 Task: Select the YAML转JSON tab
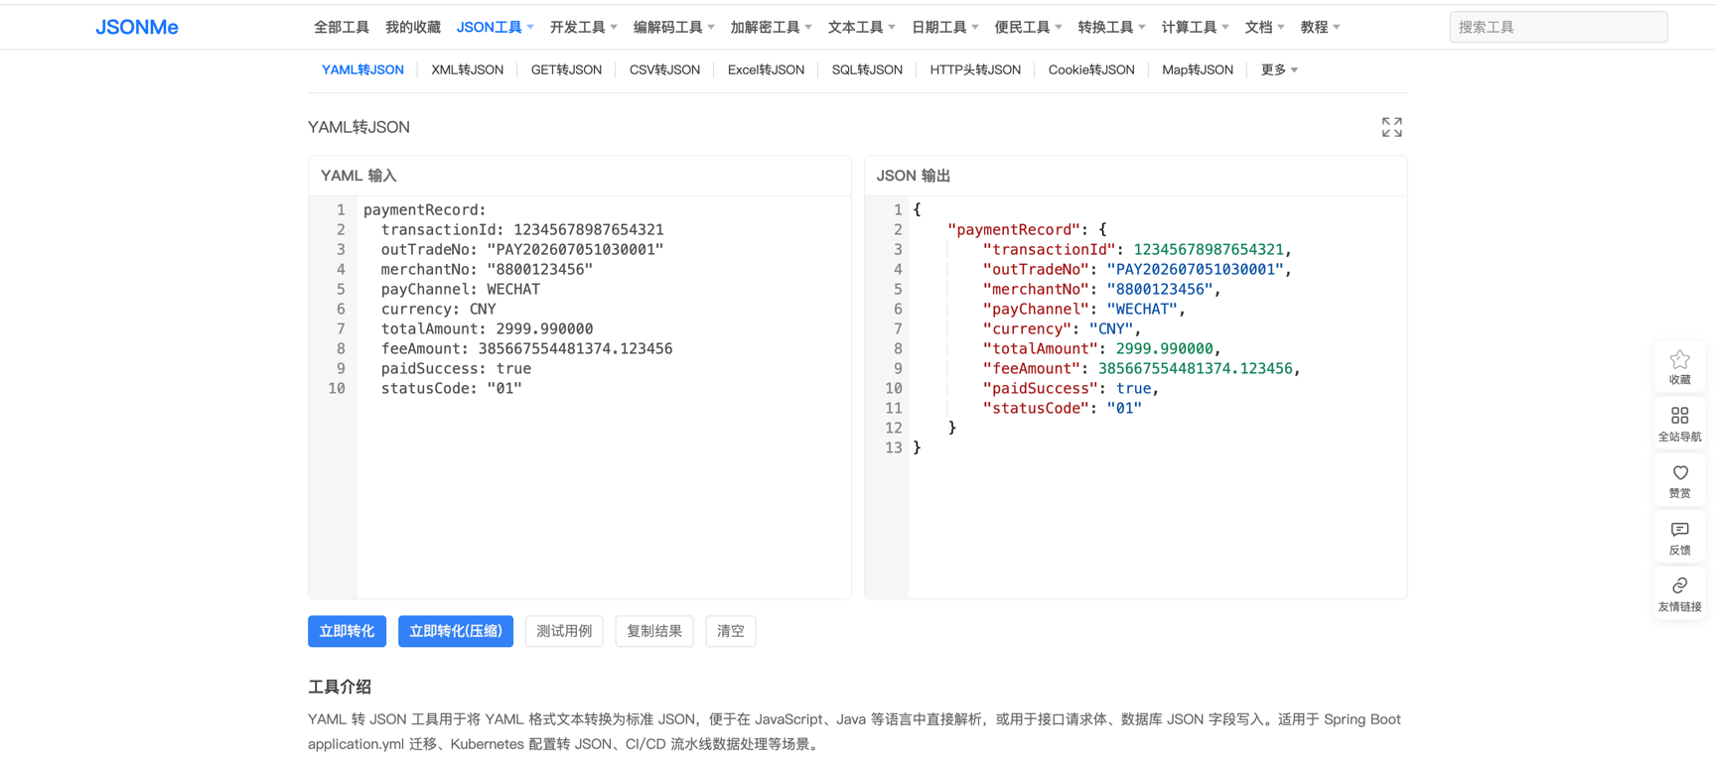(362, 69)
